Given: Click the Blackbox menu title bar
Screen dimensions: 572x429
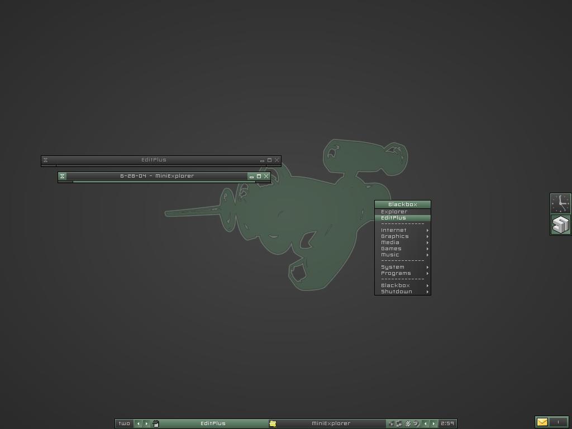Looking at the screenshot, I should click(x=403, y=204).
